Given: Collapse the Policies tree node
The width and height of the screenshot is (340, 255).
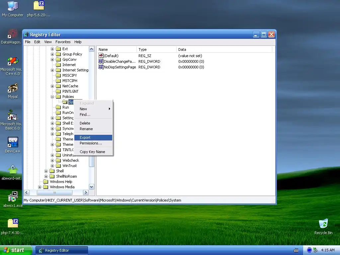Looking at the screenshot, I should (52, 97).
